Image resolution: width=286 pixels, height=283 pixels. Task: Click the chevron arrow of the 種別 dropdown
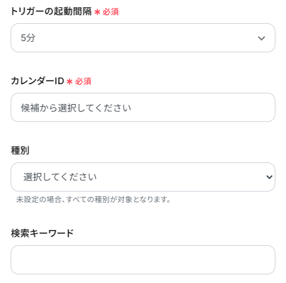pyautogui.click(x=269, y=177)
